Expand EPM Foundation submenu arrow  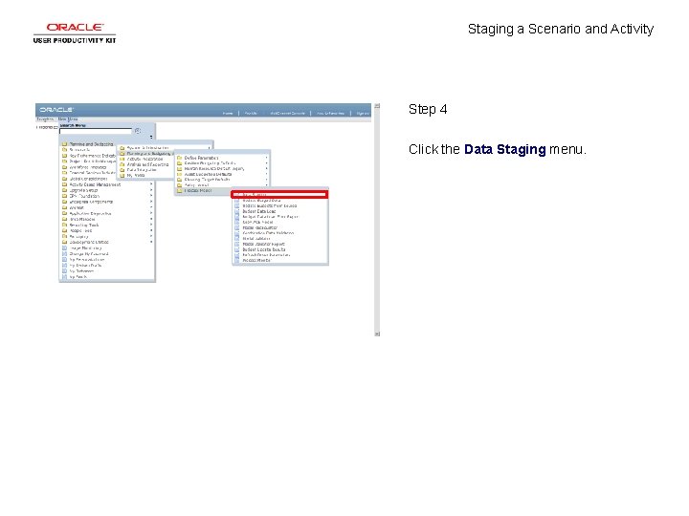click(x=151, y=196)
